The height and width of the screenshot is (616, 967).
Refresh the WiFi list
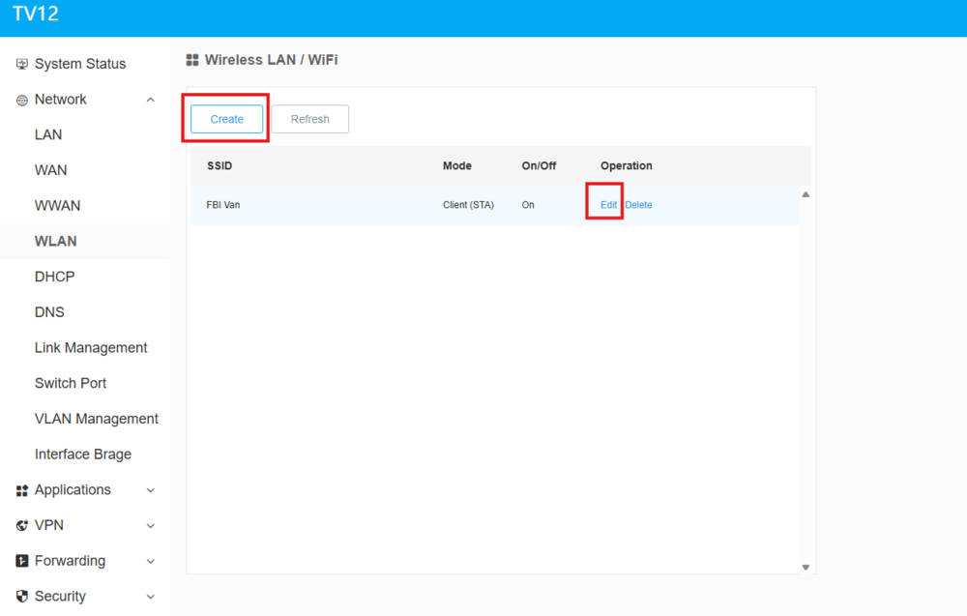click(309, 119)
